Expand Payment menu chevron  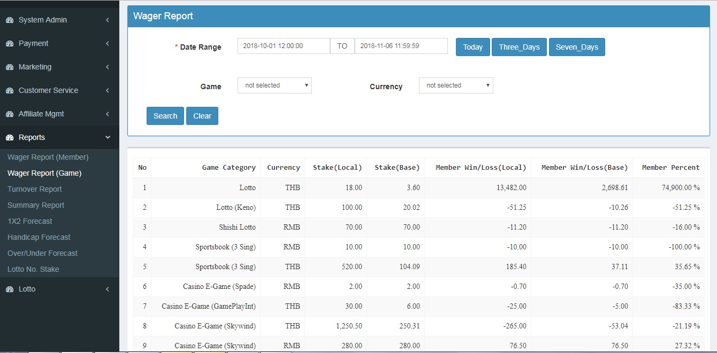pos(108,43)
